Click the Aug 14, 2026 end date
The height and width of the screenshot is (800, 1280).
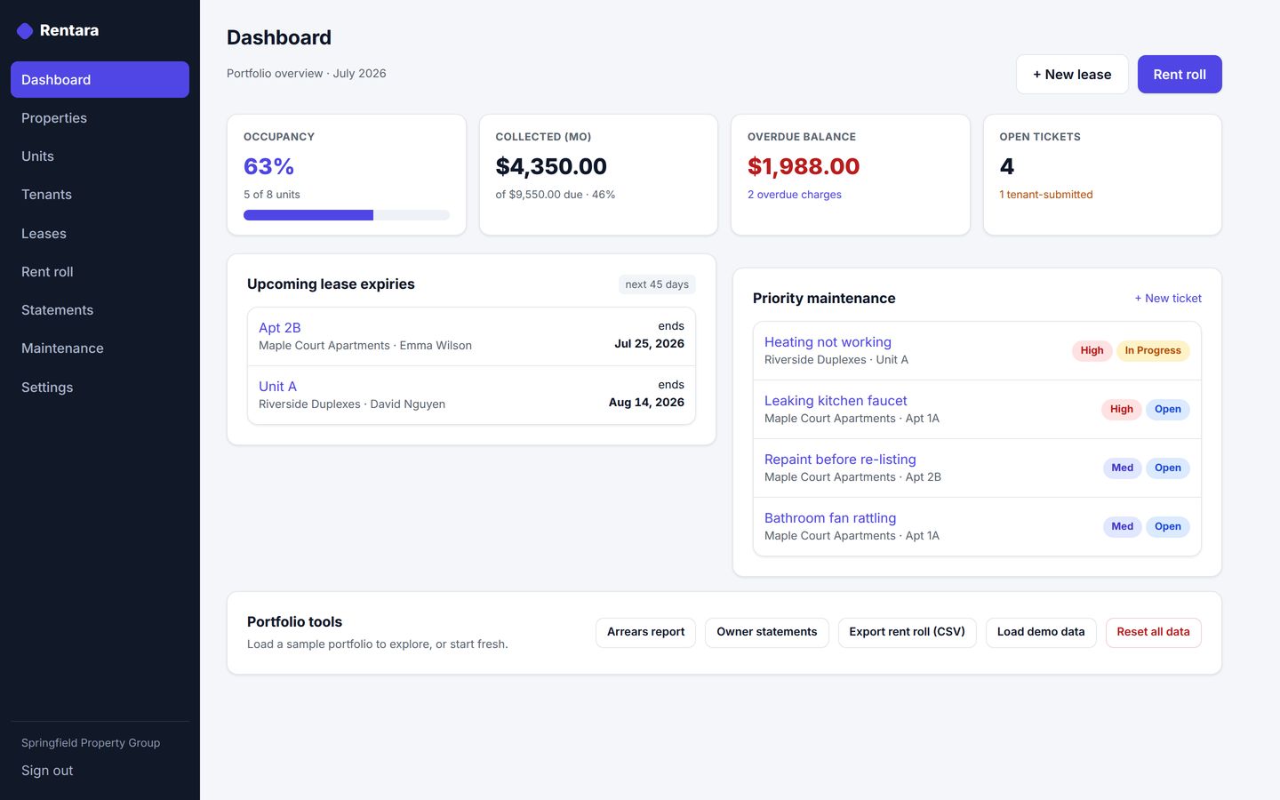point(646,403)
